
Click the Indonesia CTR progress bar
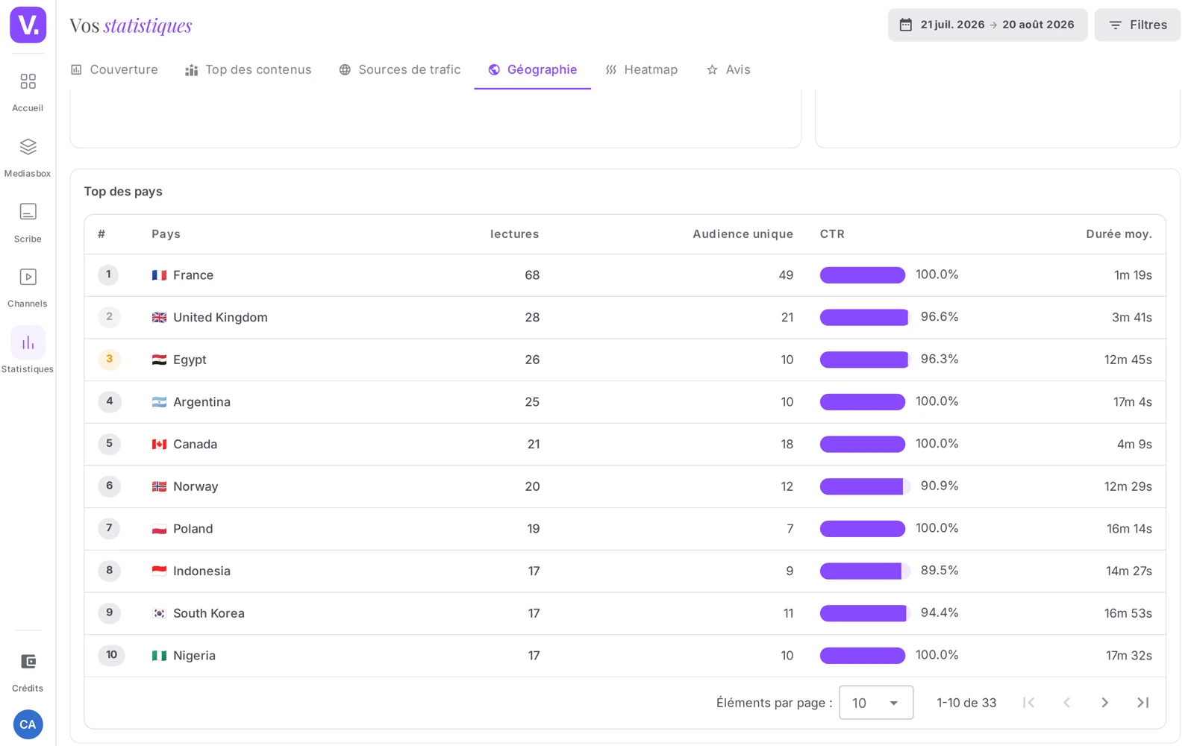click(x=865, y=571)
